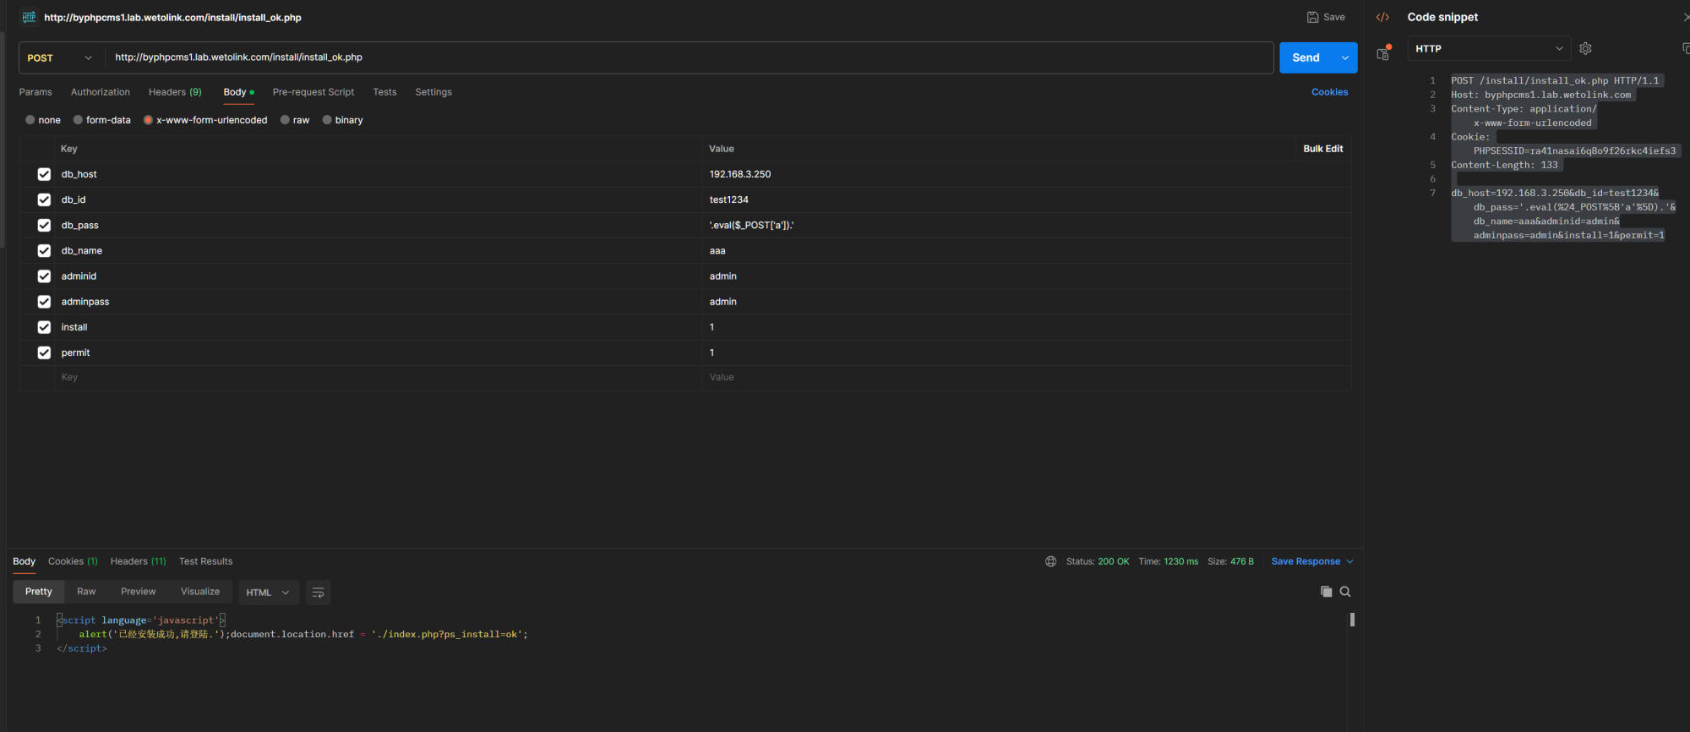Select x-www-form-urlencoded radio button
Screen dimensions: 1690x732
click(148, 120)
